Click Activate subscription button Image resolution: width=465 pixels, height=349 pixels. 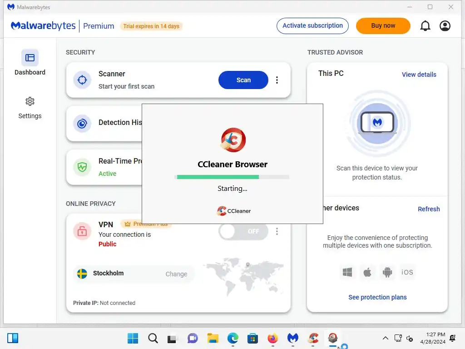(312, 26)
